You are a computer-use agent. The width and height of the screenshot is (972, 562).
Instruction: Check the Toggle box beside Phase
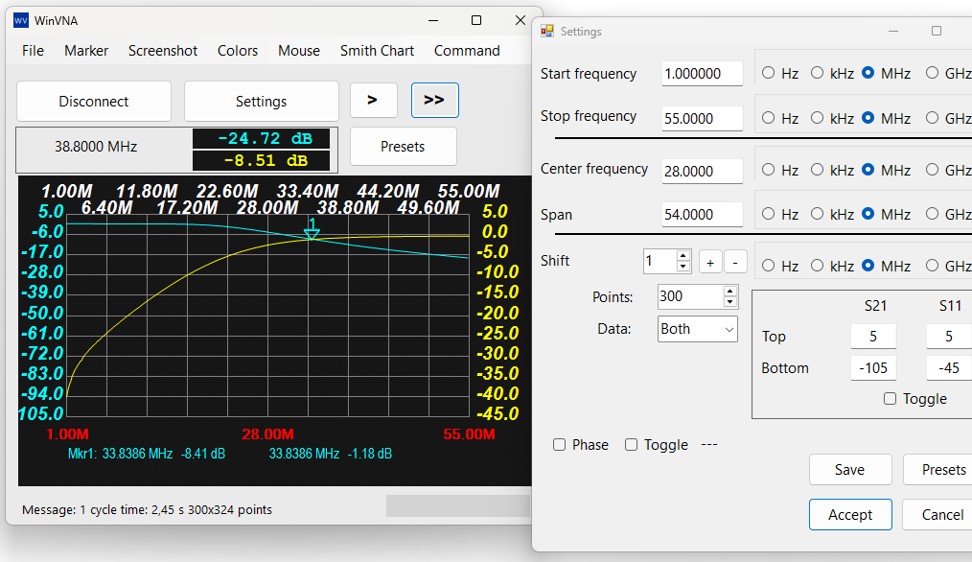[x=631, y=444]
